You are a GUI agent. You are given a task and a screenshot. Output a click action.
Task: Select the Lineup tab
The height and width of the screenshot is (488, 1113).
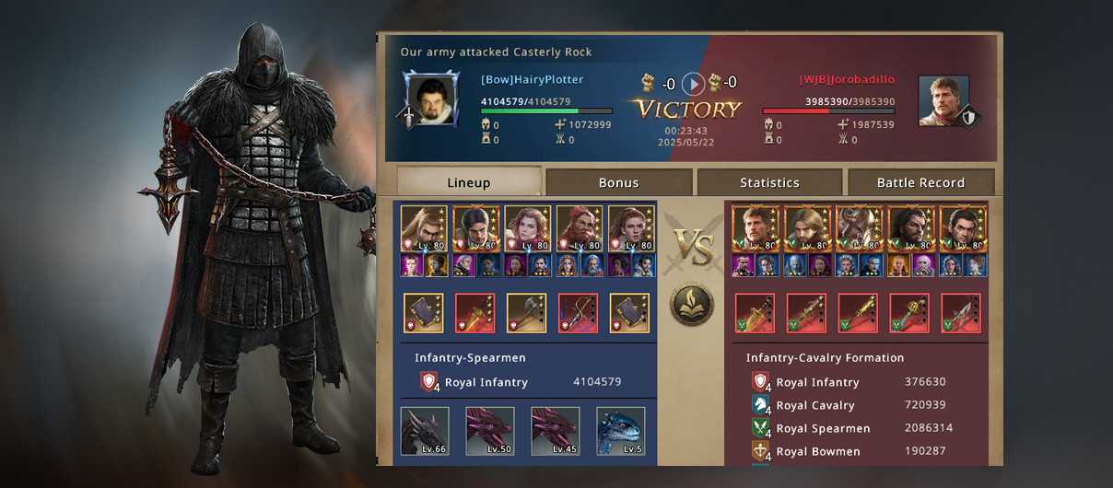pyautogui.click(x=469, y=182)
